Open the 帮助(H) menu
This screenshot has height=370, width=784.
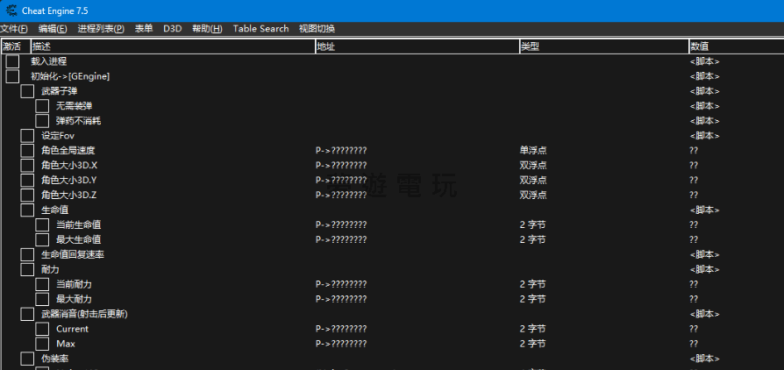pyautogui.click(x=207, y=29)
